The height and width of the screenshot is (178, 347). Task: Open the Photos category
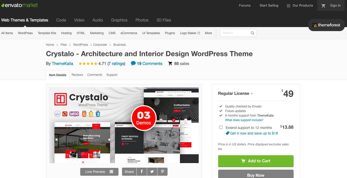point(142,20)
